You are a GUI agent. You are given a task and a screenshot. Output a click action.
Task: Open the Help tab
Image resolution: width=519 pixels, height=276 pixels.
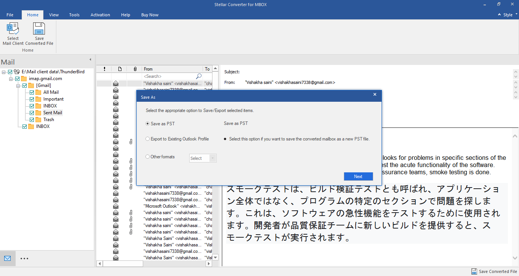click(126, 15)
